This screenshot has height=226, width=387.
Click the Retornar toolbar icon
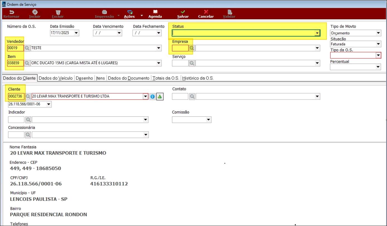[11, 12]
